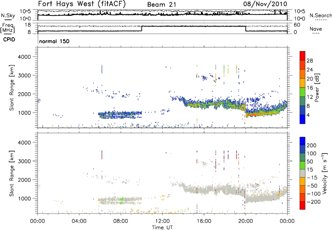Click the 'CPID' row label

click(x=9, y=39)
